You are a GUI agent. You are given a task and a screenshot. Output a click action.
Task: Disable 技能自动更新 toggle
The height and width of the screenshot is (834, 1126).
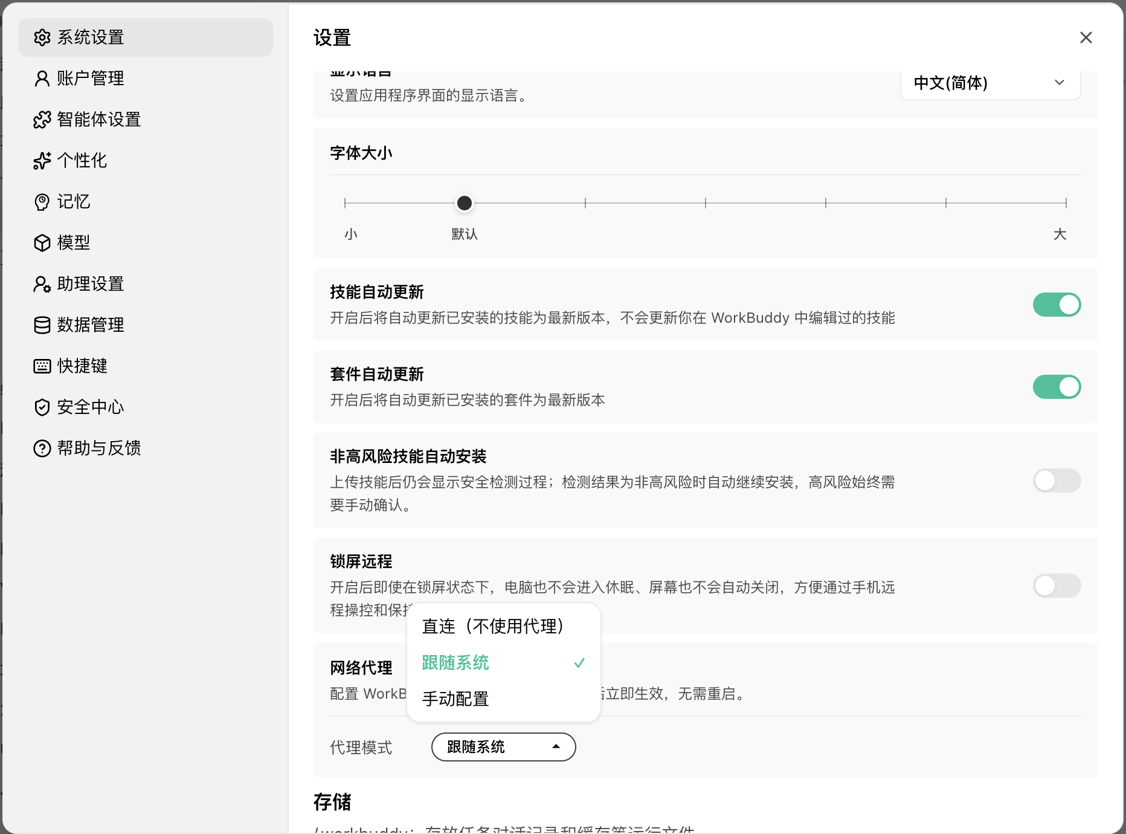point(1057,305)
